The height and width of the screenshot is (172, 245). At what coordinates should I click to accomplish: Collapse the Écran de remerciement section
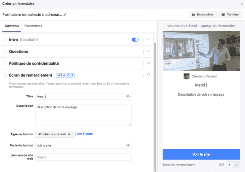[x=149, y=75]
